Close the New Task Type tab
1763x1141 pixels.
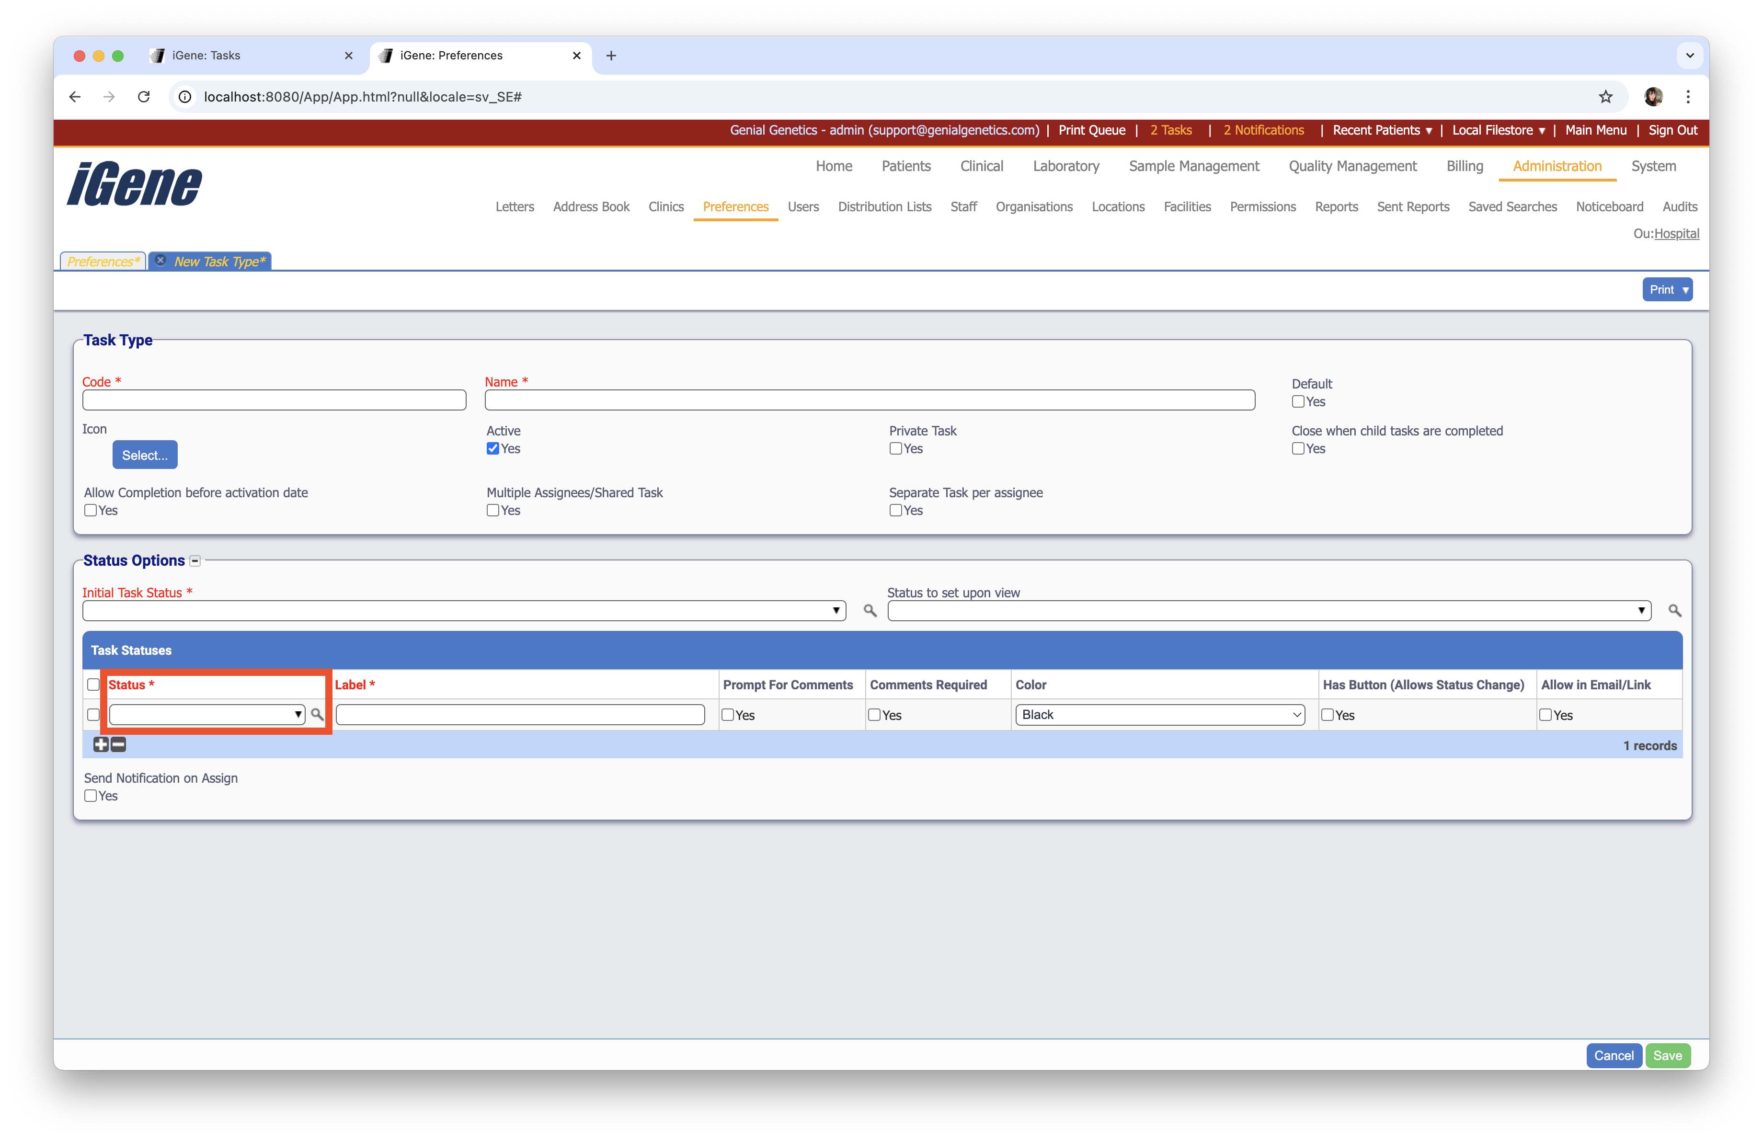[161, 261]
